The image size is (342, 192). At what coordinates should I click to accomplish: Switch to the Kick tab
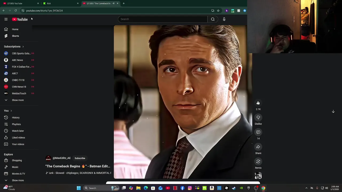[x=61, y=3]
